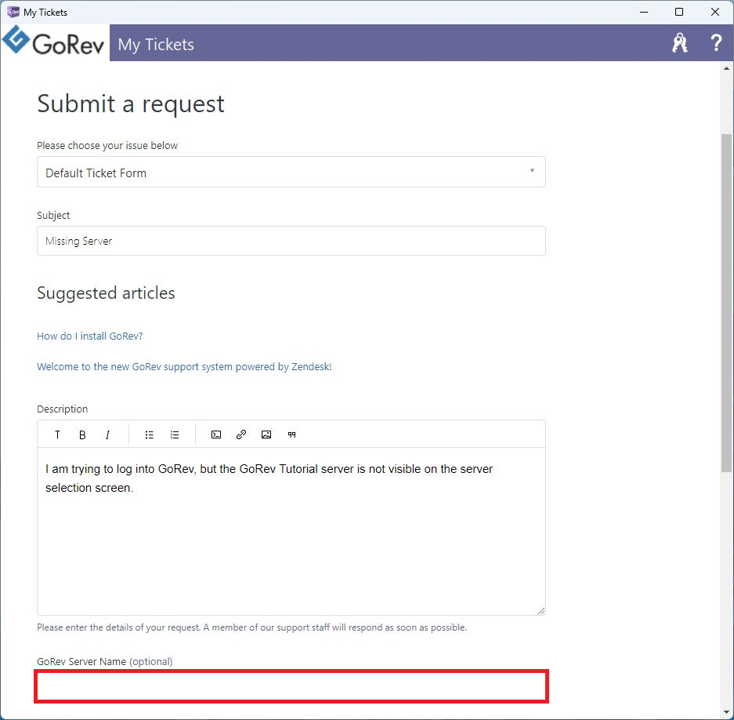Insert an image into description

click(266, 435)
